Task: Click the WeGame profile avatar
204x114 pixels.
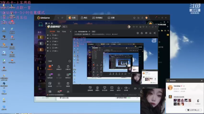Action: (146, 18)
